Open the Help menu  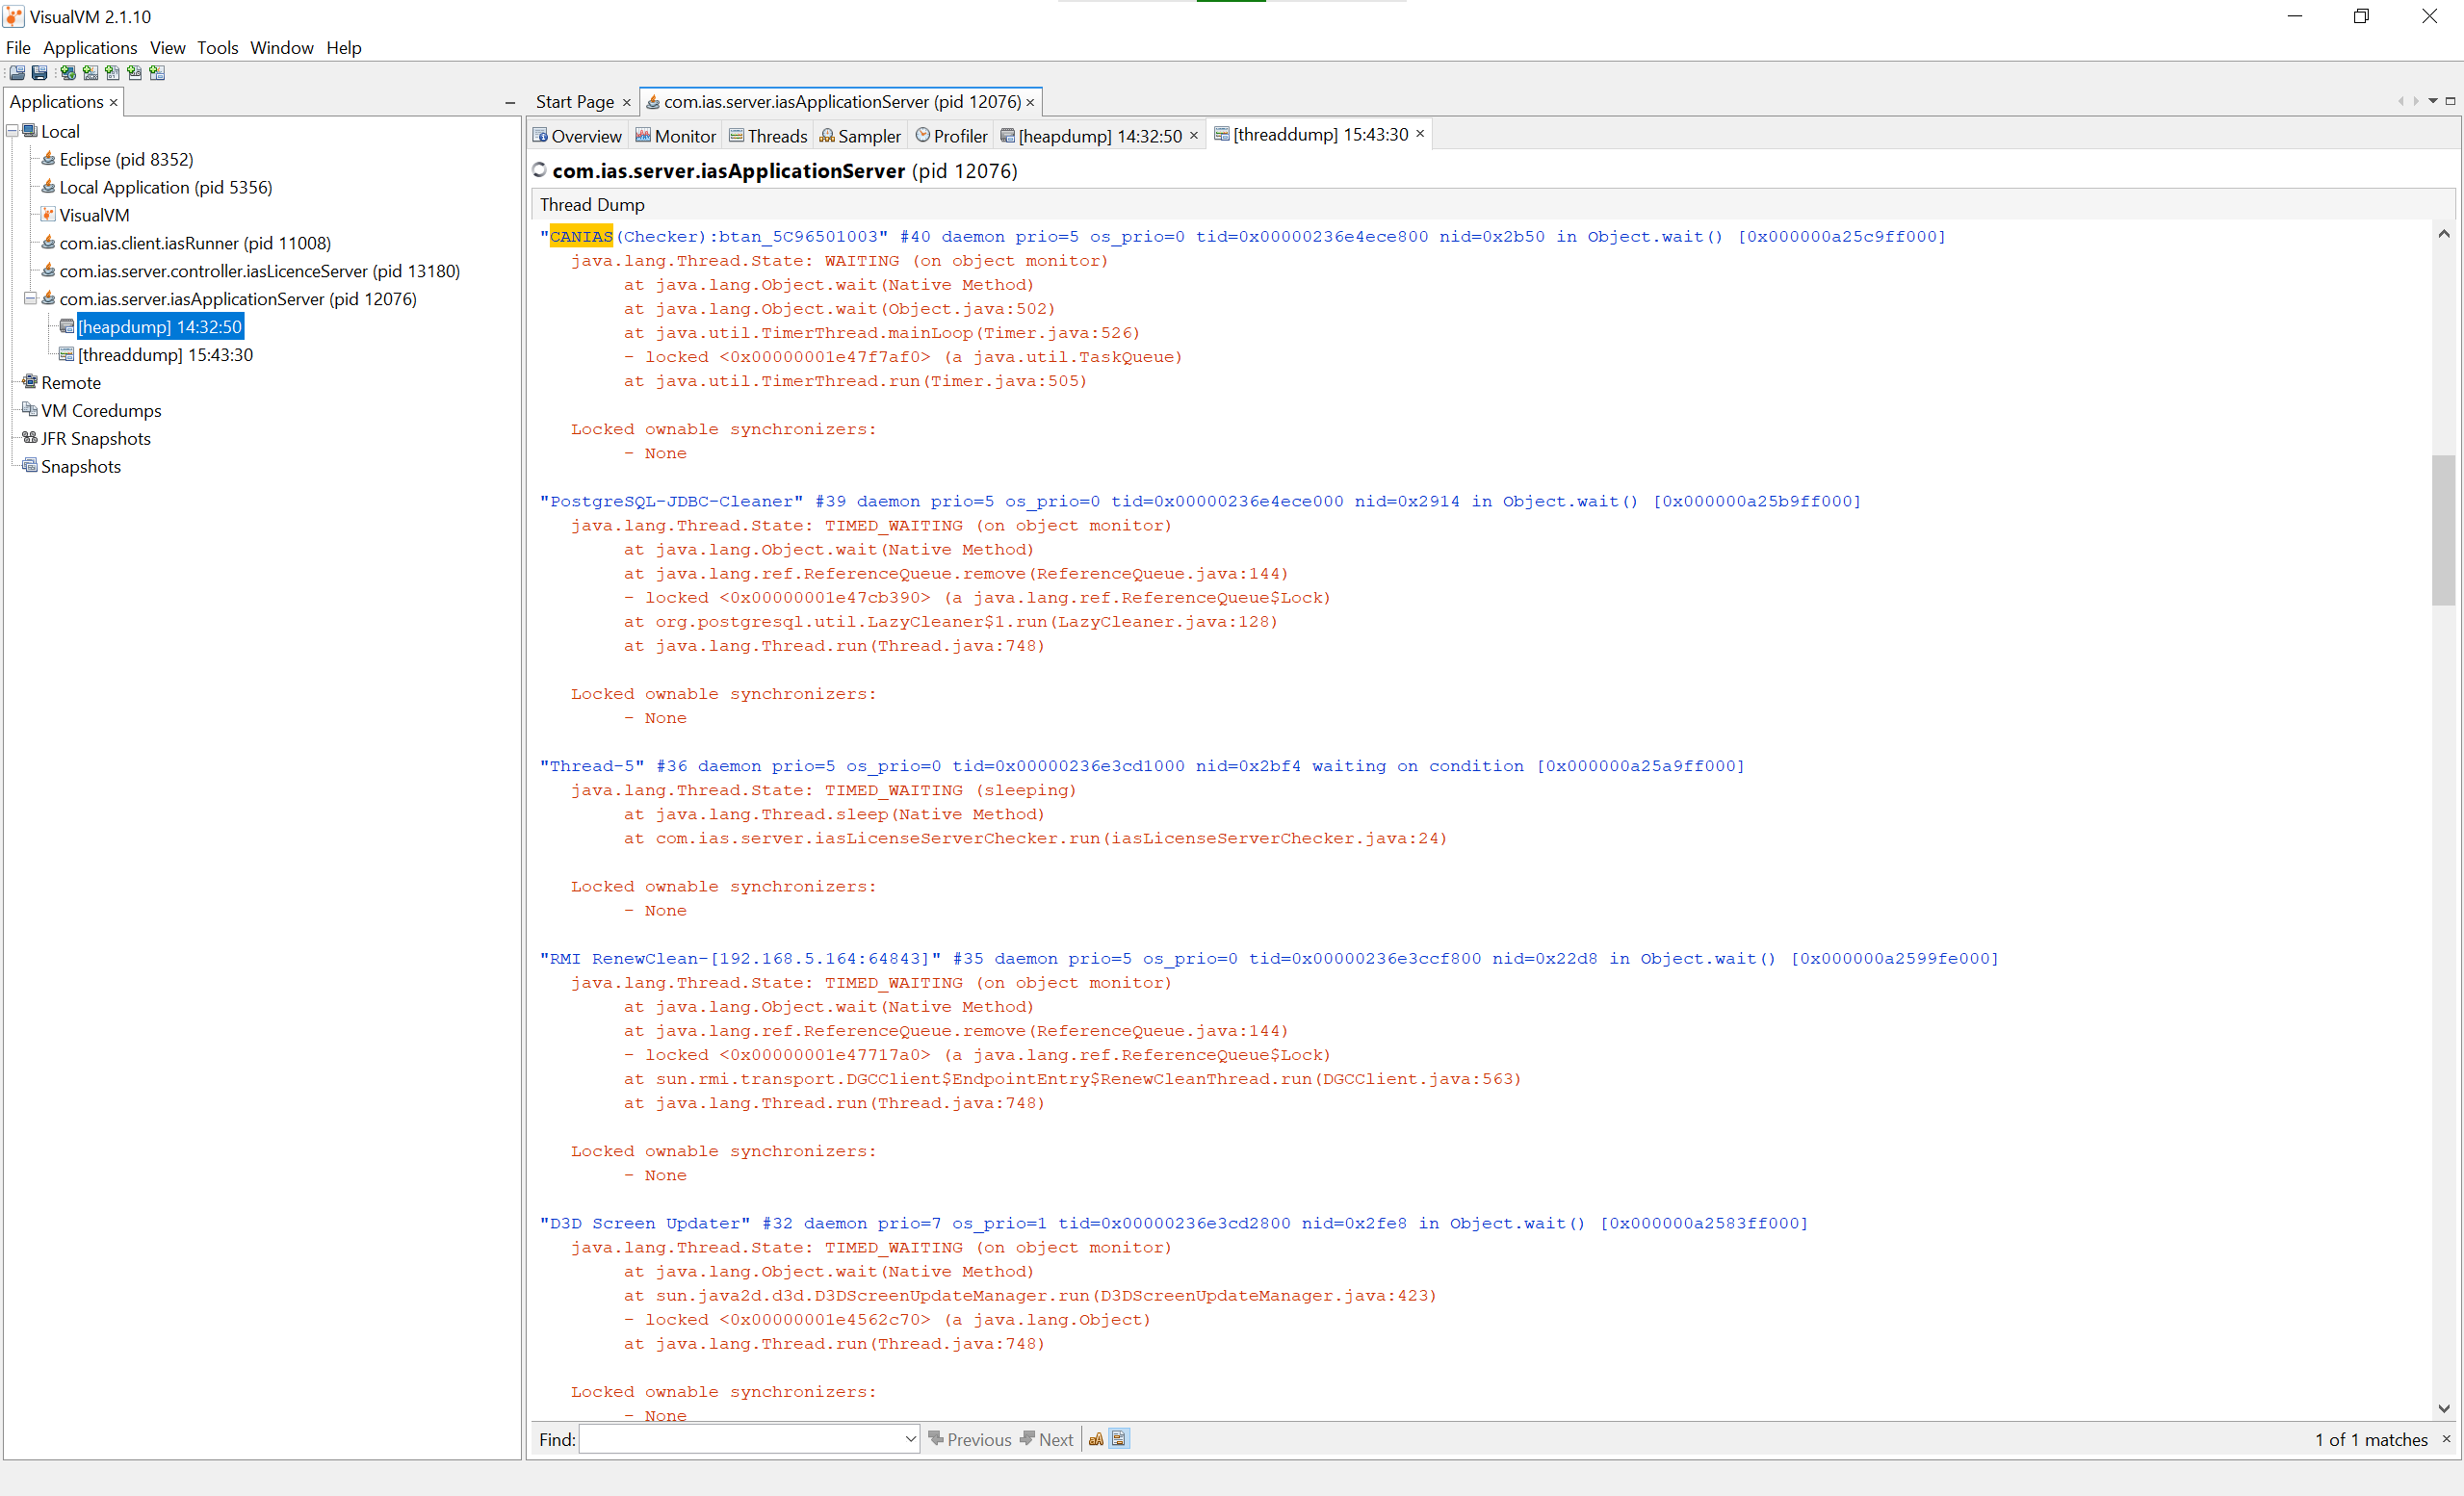343,48
